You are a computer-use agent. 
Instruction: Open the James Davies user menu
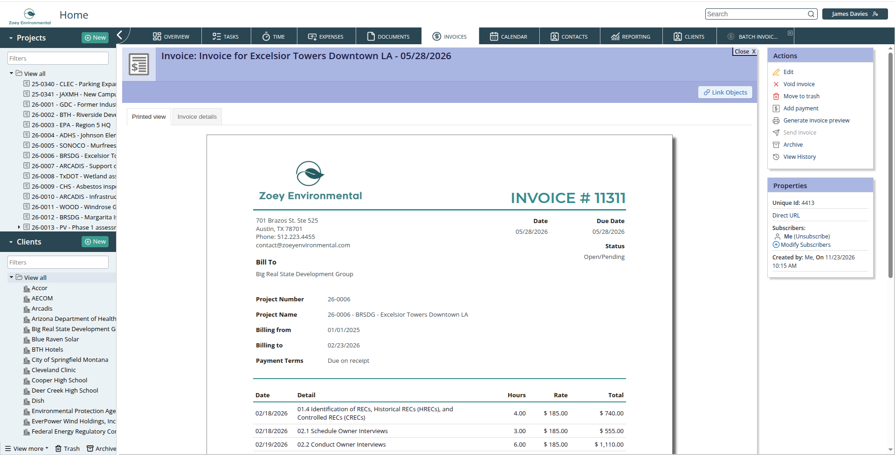(x=855, y=14)
